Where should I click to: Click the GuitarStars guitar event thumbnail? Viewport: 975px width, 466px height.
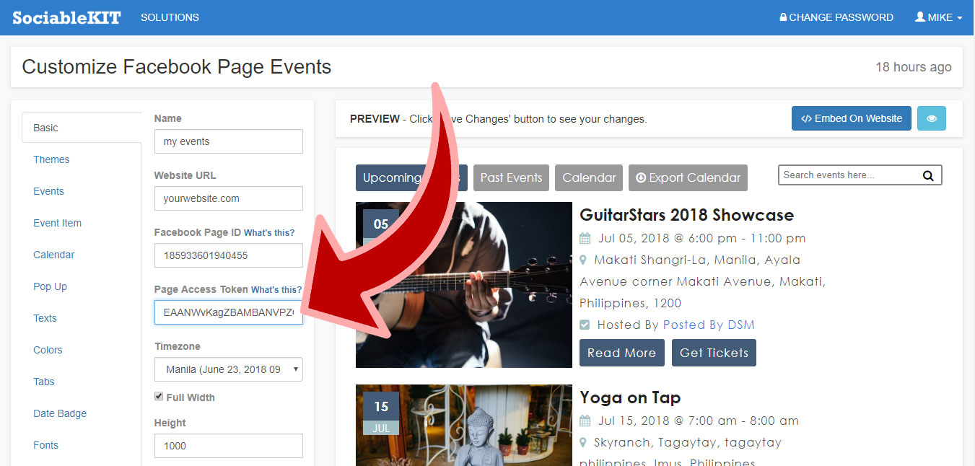coord(464,285)
